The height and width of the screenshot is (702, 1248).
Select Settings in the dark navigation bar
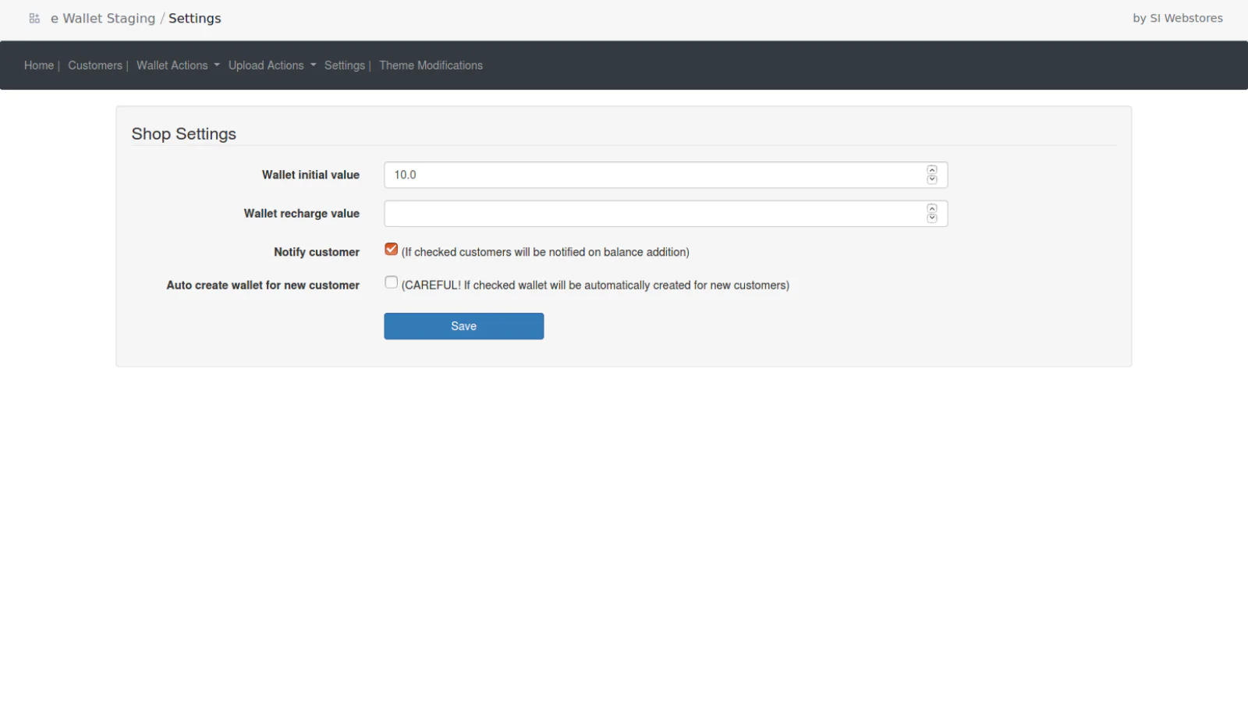(344, 66)
